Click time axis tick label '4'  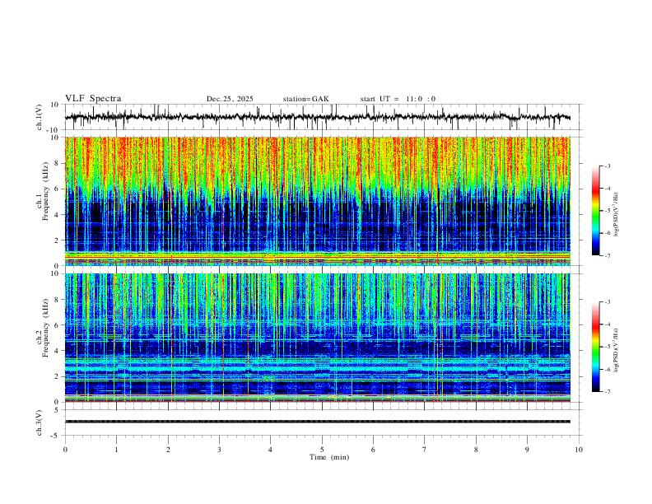271,450
